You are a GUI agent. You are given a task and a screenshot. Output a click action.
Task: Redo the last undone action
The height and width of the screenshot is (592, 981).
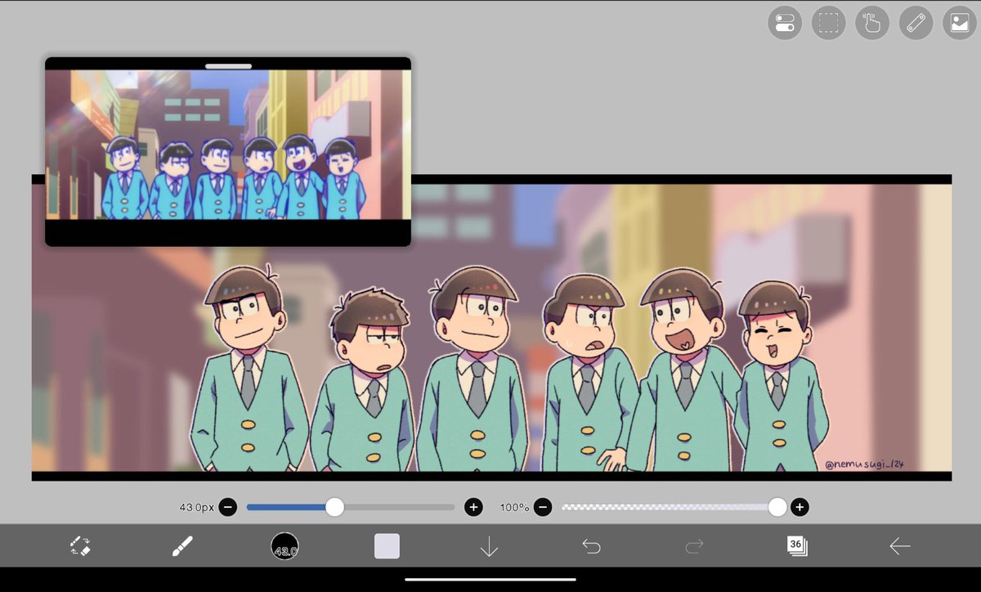[694, 546]
